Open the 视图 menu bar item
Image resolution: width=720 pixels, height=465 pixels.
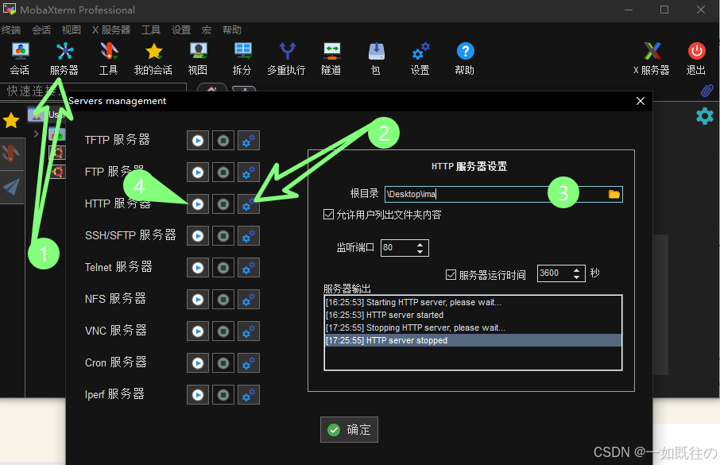pyautogui.click(x=72, y=30)
